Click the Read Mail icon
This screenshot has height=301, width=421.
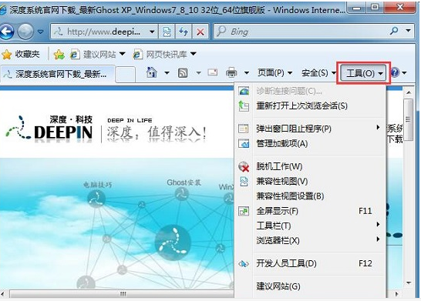click(212, 72)
